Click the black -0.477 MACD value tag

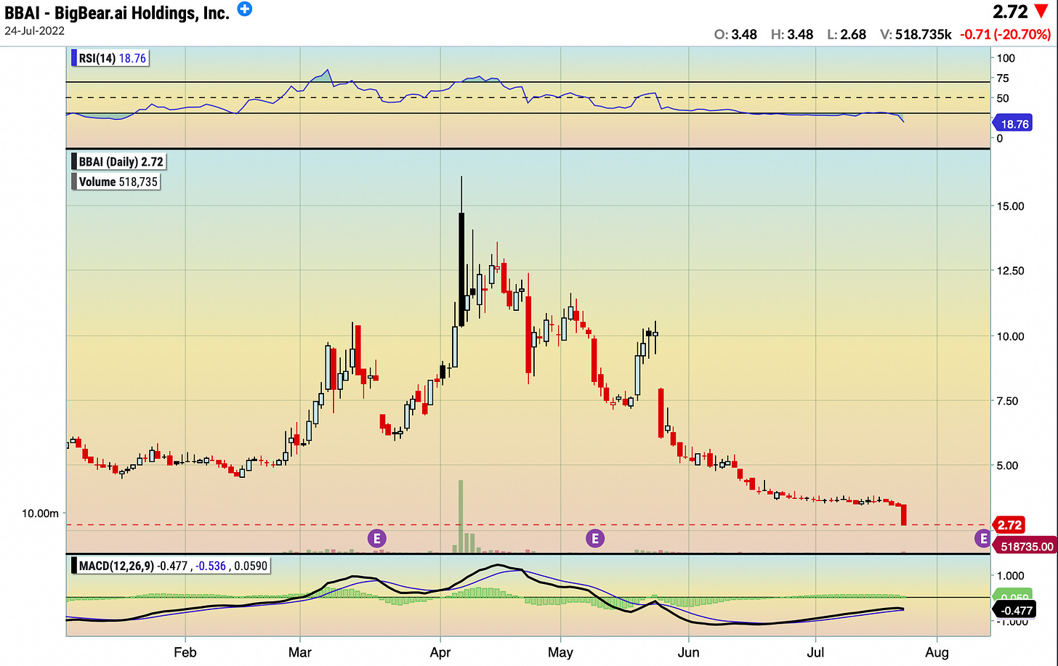click(1014, 611)
